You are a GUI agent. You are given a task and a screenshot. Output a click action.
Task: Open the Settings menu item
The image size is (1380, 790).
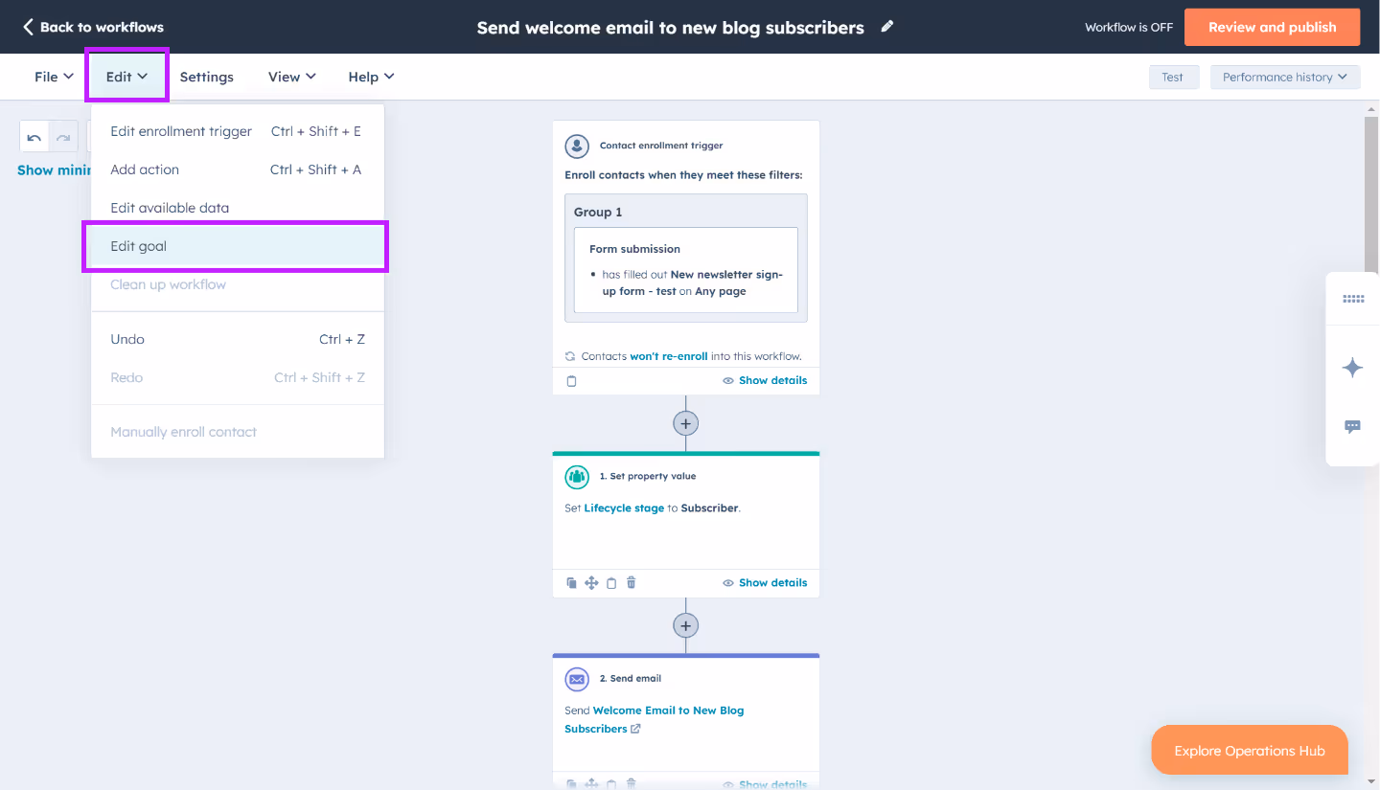pyautogui.click(x=206, y=76)
